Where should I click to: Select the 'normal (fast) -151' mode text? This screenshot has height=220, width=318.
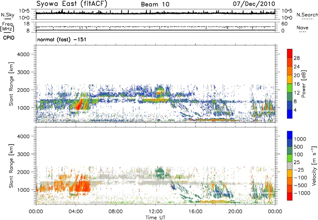coord(62,39)
